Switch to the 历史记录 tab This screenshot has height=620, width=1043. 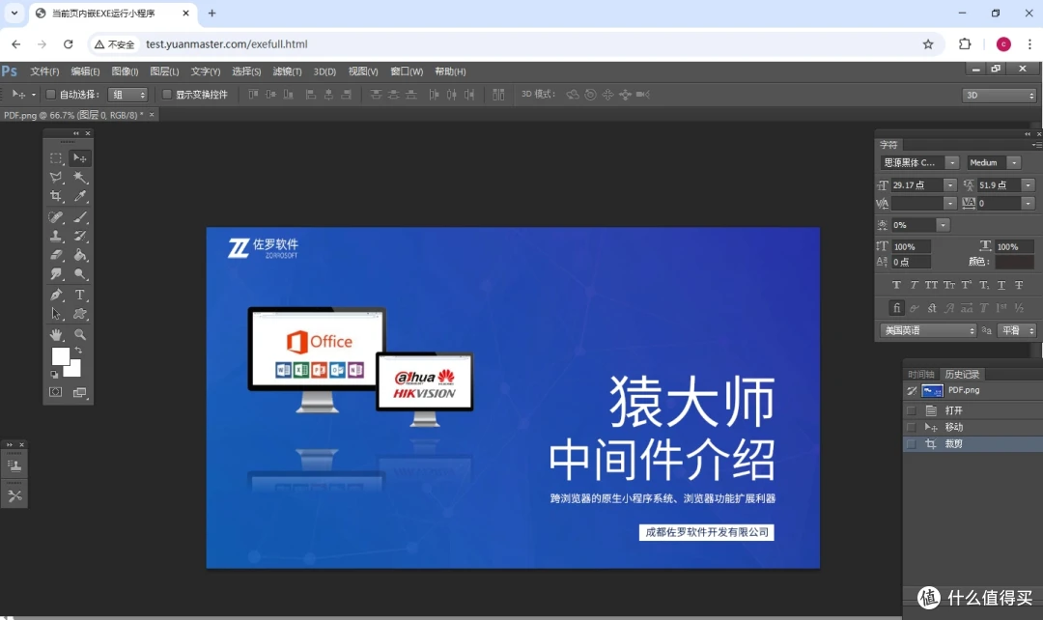point(962,375)
